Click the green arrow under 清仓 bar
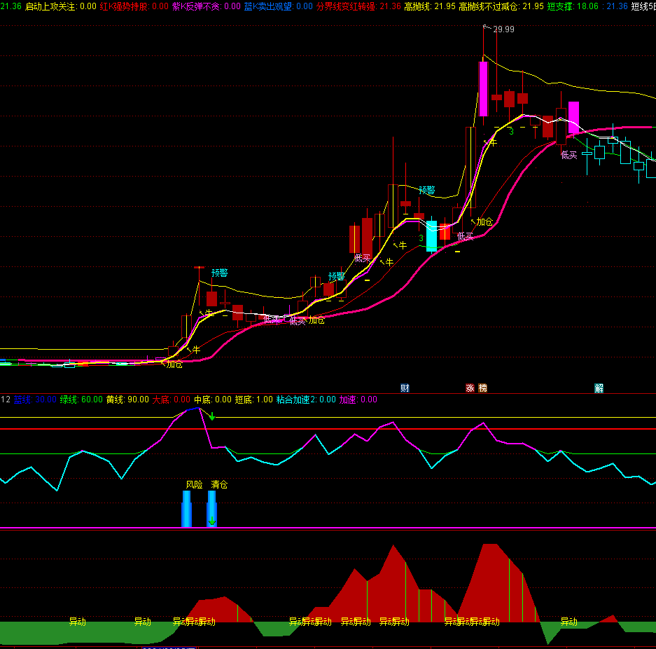The width and height of the screenshot is (656, 649). click(211, 521)
